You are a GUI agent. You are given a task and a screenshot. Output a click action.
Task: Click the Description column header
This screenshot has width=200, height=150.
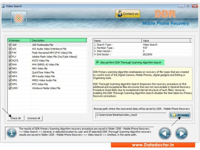point(59,40)
